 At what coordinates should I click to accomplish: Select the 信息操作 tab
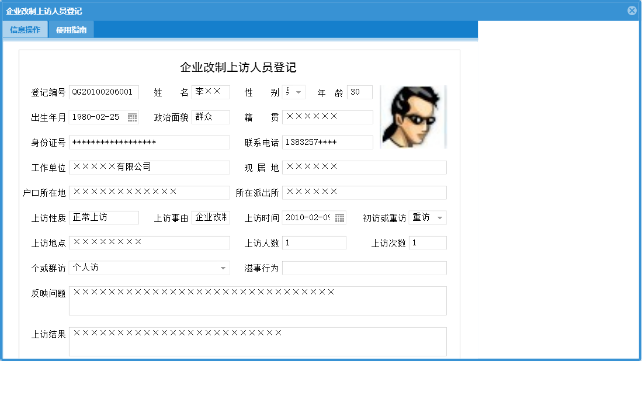[x=25, y=29]
